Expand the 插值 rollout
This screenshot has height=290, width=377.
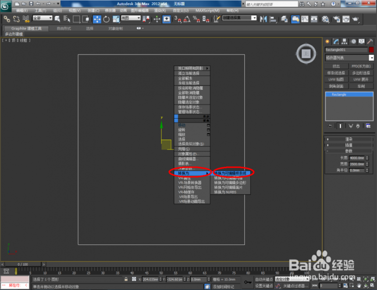click(x=349, y=145)
